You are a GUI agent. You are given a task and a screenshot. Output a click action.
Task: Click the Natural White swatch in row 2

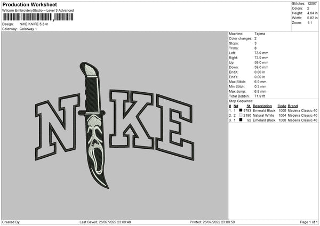pos(241,115)
